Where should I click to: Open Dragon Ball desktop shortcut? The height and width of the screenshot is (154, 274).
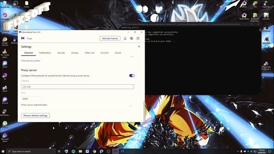pos(266,65)
